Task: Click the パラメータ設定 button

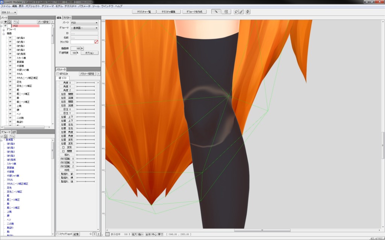Action: [x=87, y=74]
